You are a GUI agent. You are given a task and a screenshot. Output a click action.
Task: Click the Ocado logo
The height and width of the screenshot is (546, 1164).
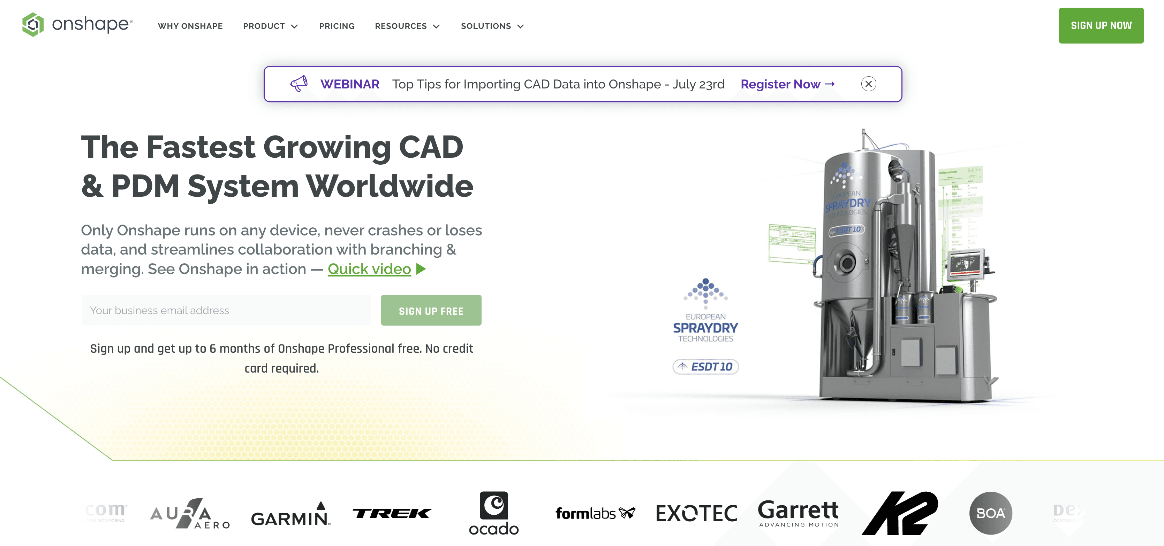click(x=493, y=514)
